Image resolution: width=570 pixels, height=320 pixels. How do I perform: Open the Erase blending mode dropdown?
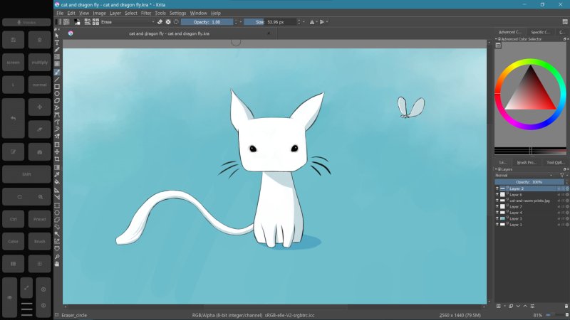click(128, 22)
